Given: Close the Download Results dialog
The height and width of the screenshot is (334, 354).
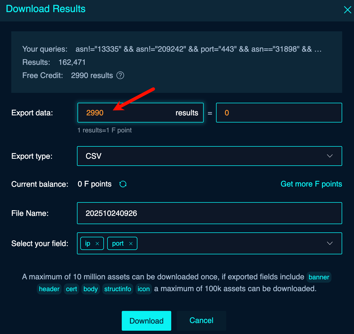Looking at the screenshot, I should pyautogui.click(x=347, y=10).
